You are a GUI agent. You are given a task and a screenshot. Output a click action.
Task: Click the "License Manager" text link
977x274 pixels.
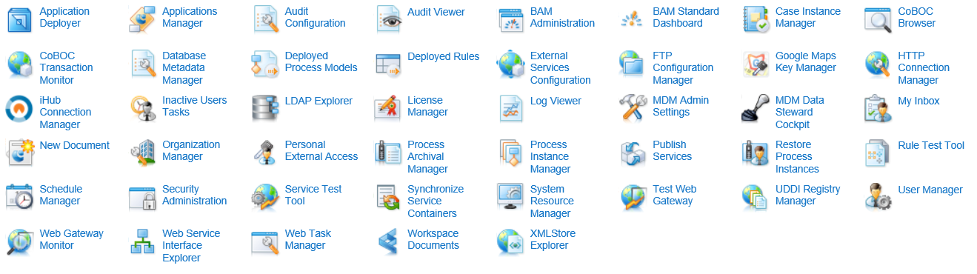coord(427,106)
